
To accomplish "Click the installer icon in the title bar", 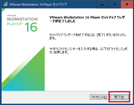I will (x=6, y=4).
